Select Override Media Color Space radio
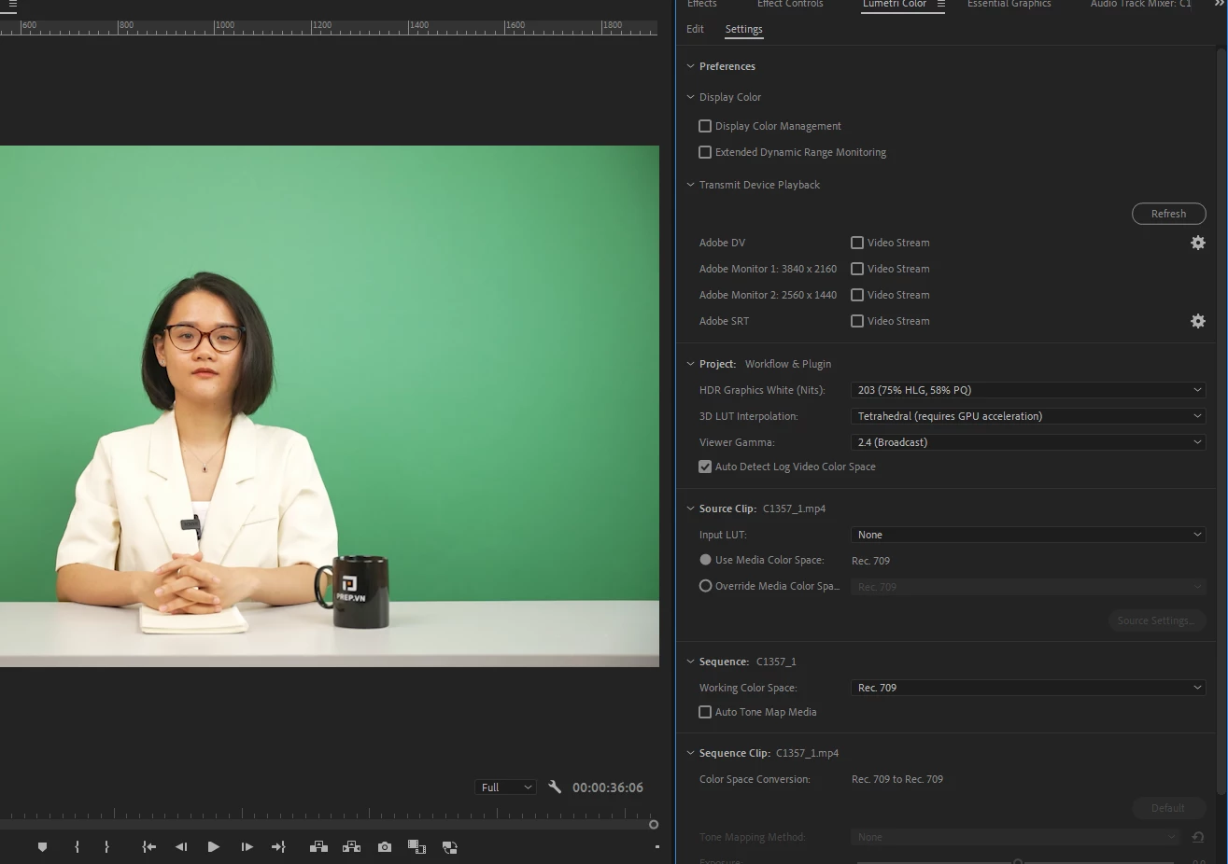Viewport: 1228px width, 864px height. pos(706,586)
